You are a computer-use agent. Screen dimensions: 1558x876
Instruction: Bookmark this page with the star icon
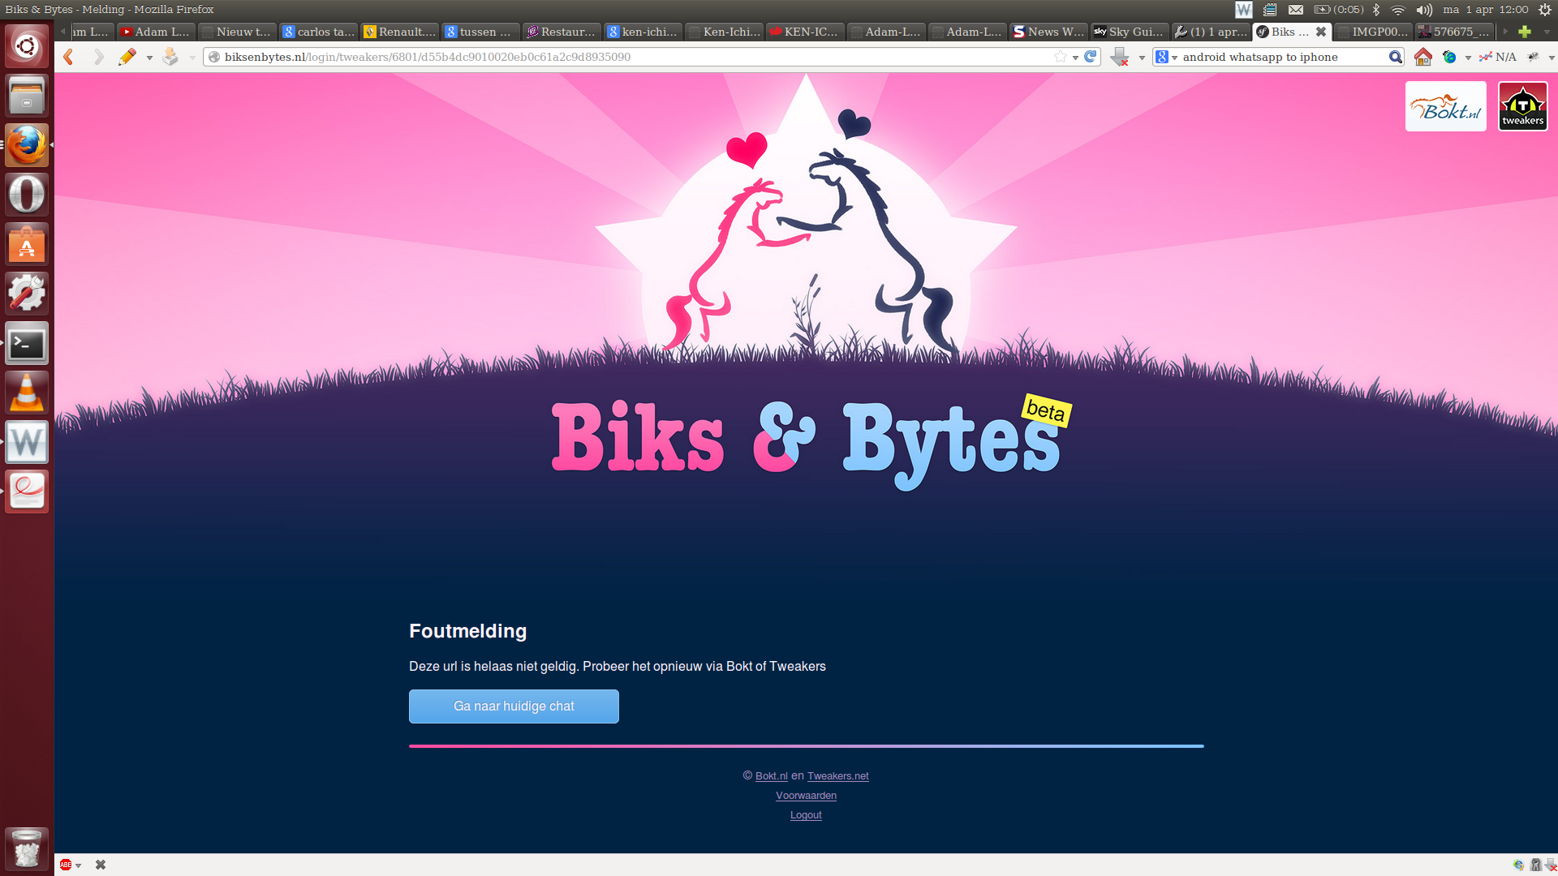tap(1060, 57)
